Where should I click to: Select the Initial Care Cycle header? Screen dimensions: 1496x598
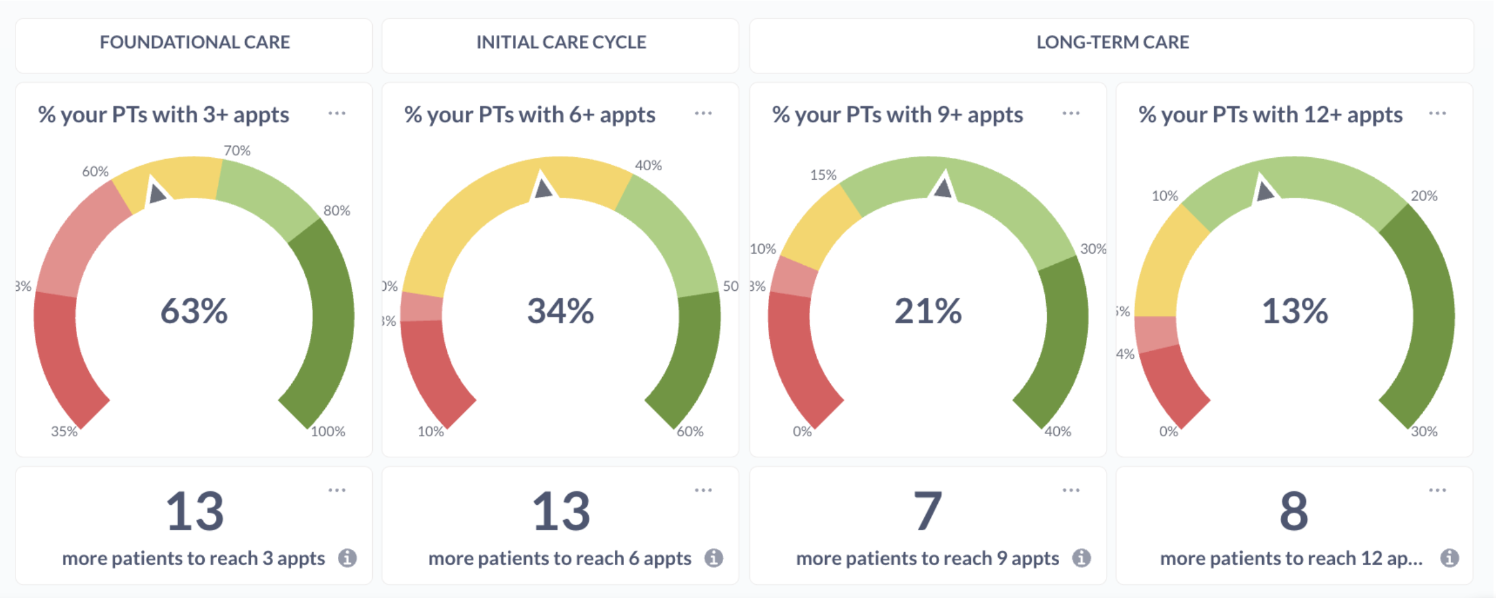(x=561, y=42)
